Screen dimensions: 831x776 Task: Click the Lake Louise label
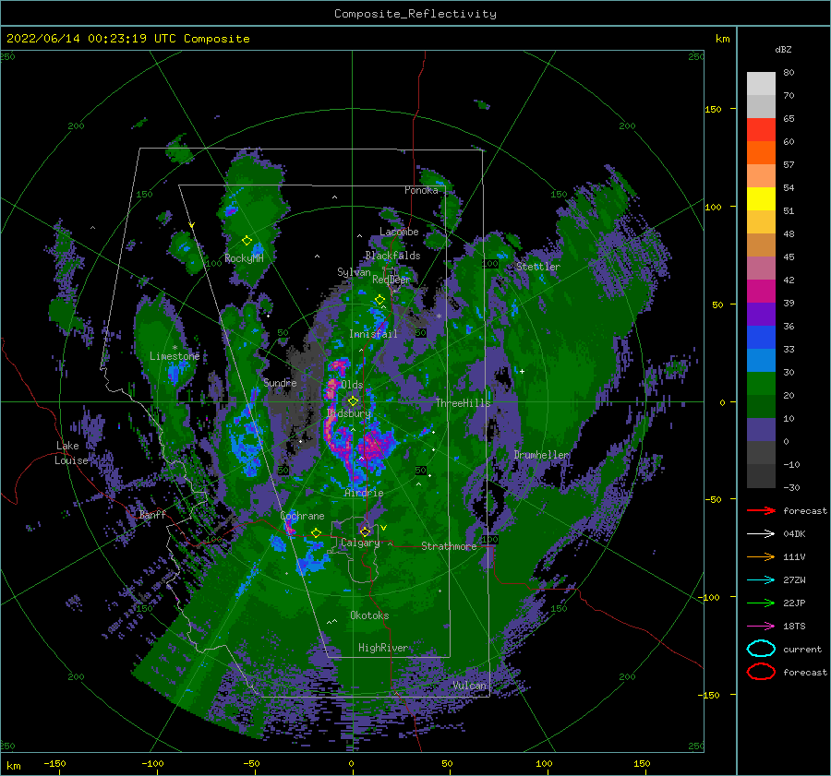click(x=72, y=453)
